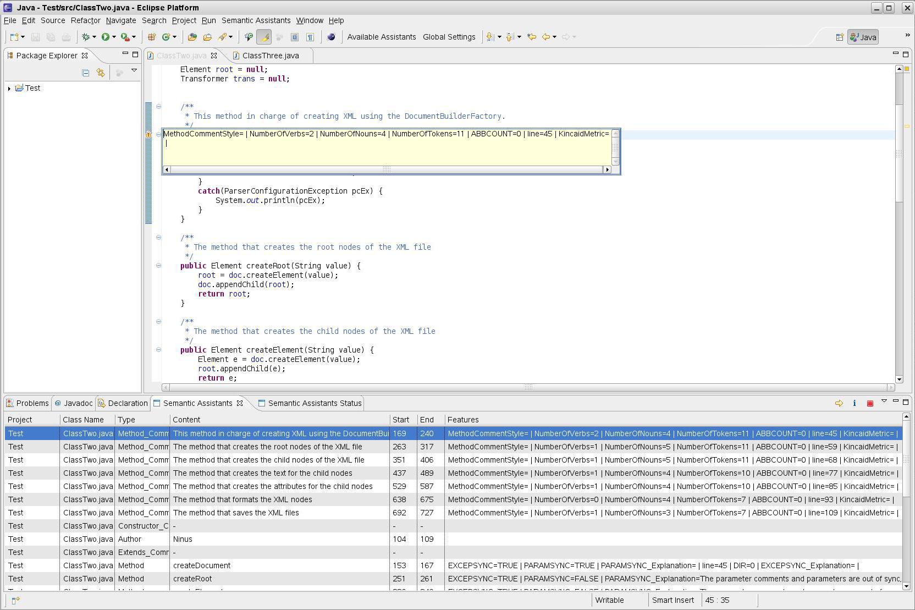Click the Available Assistants button
The width and height of the screenshot is (915, 610).
(x=381, y=37)
